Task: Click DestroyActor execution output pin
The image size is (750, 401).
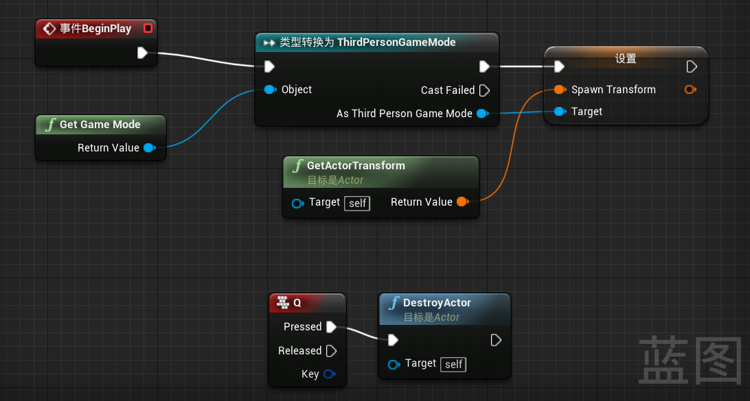Action: (x=496, y=340)
